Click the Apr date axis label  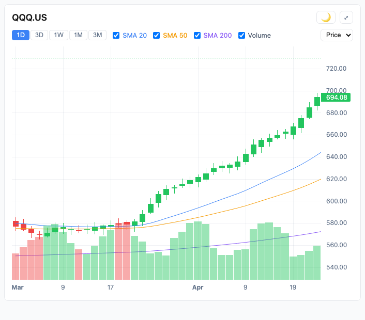click(197, 287)
